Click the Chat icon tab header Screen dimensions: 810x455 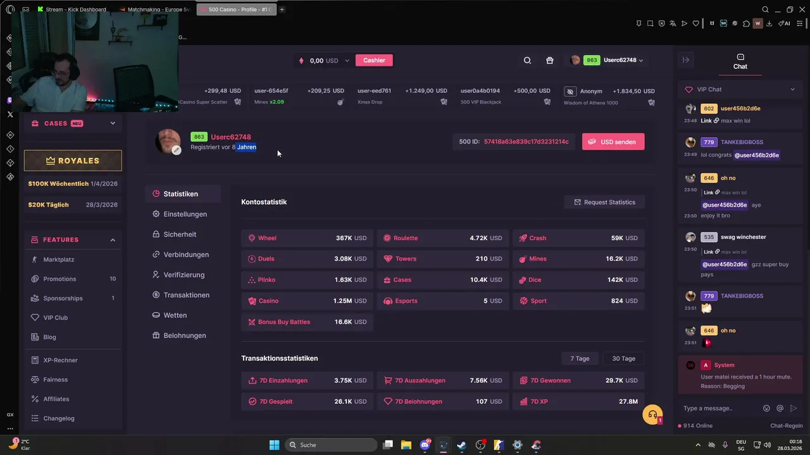pos(740,61)
